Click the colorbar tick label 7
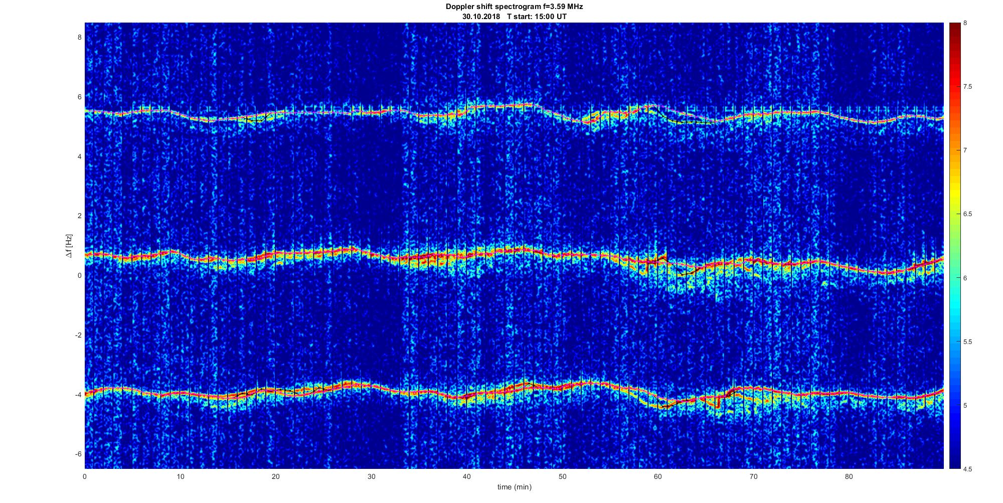 pyautogui.click(x=965, y=150)
